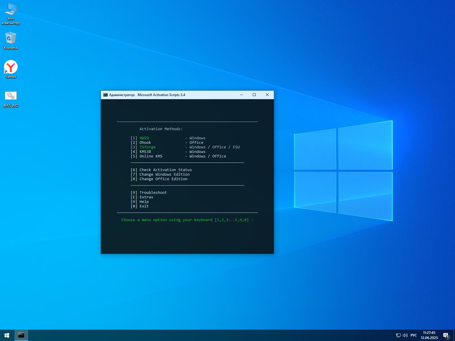Open the network status tray icon

pos(398,335)
